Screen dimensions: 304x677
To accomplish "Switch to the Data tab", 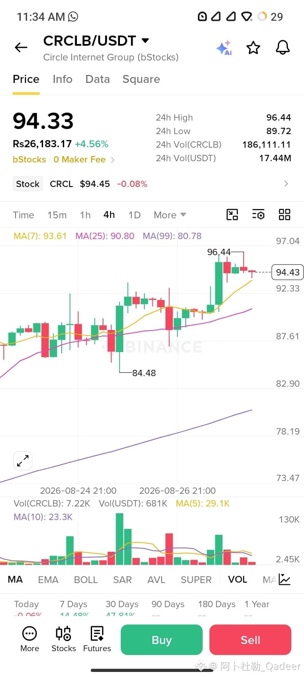I will [98, 79].
